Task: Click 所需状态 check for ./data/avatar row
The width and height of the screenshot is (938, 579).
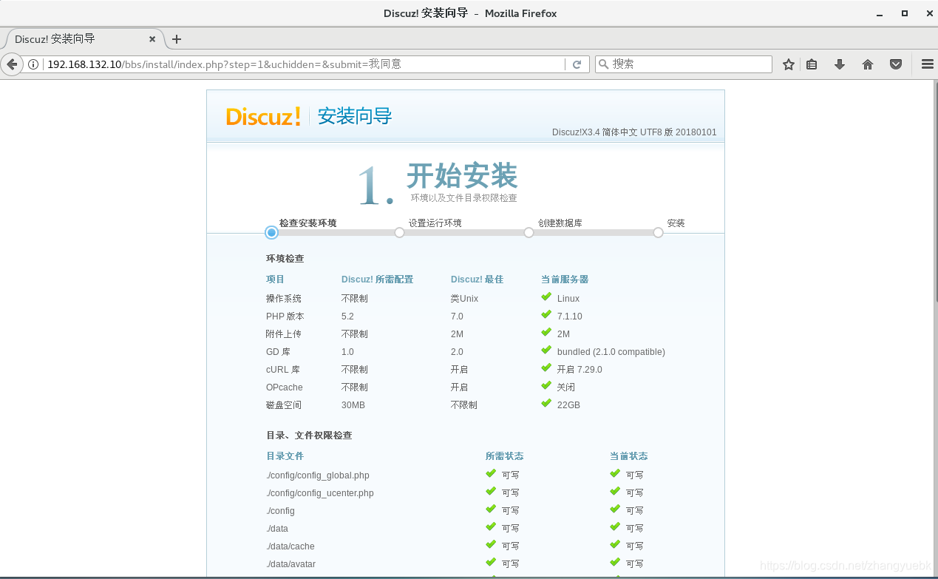Action: [491, 562]
